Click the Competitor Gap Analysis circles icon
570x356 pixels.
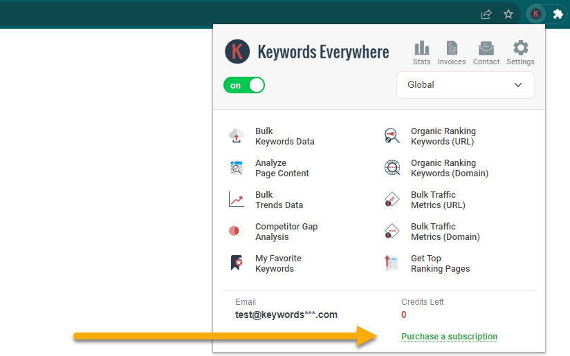tap(237, 231)
